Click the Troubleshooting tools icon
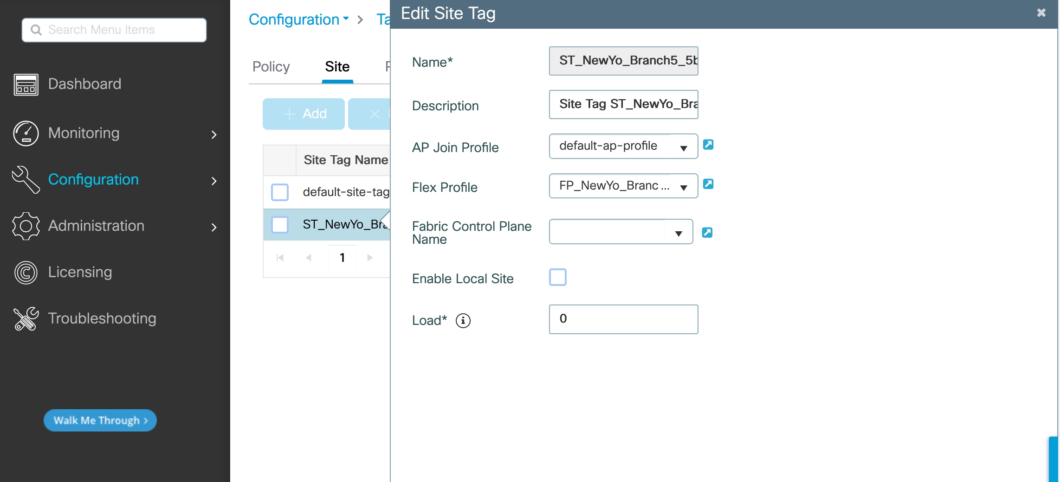The width and height of the screenshot is (1060, 482). [x=26, y=319]
